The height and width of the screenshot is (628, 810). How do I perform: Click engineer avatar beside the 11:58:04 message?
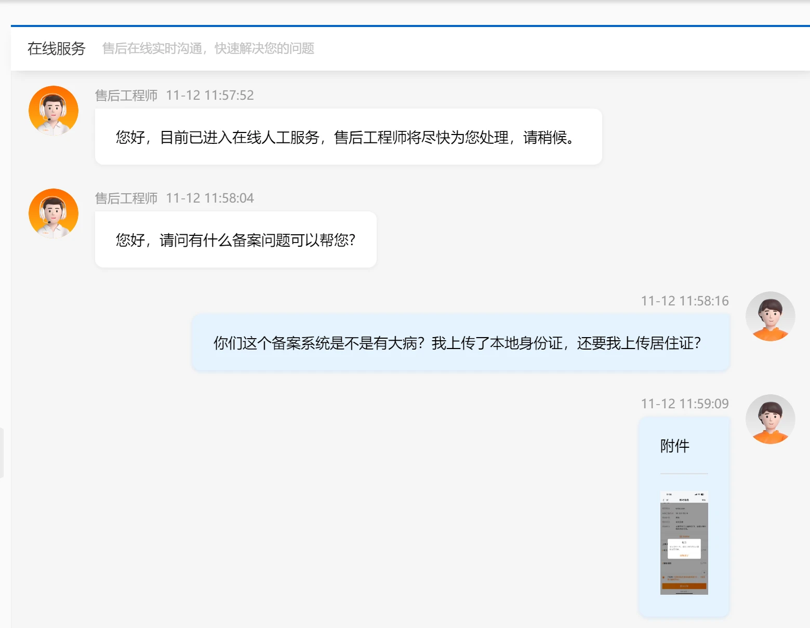pyautogui.click(x=54, y=213)
